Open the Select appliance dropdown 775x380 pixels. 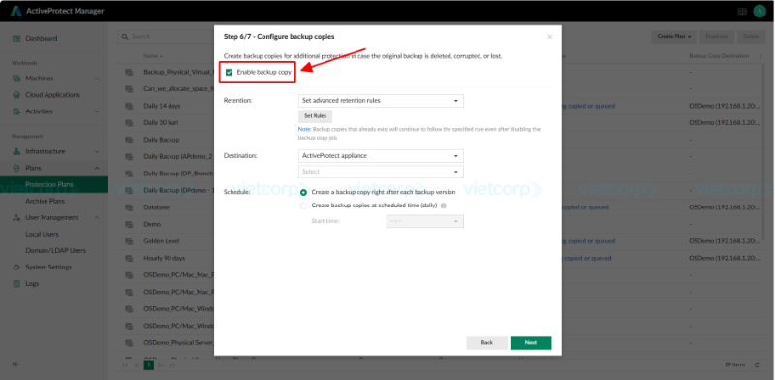[x=381, y=172]
